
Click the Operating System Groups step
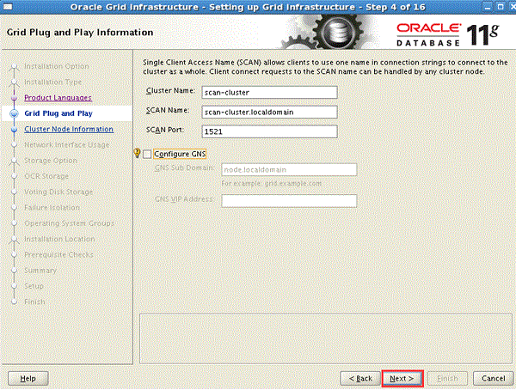69,223
